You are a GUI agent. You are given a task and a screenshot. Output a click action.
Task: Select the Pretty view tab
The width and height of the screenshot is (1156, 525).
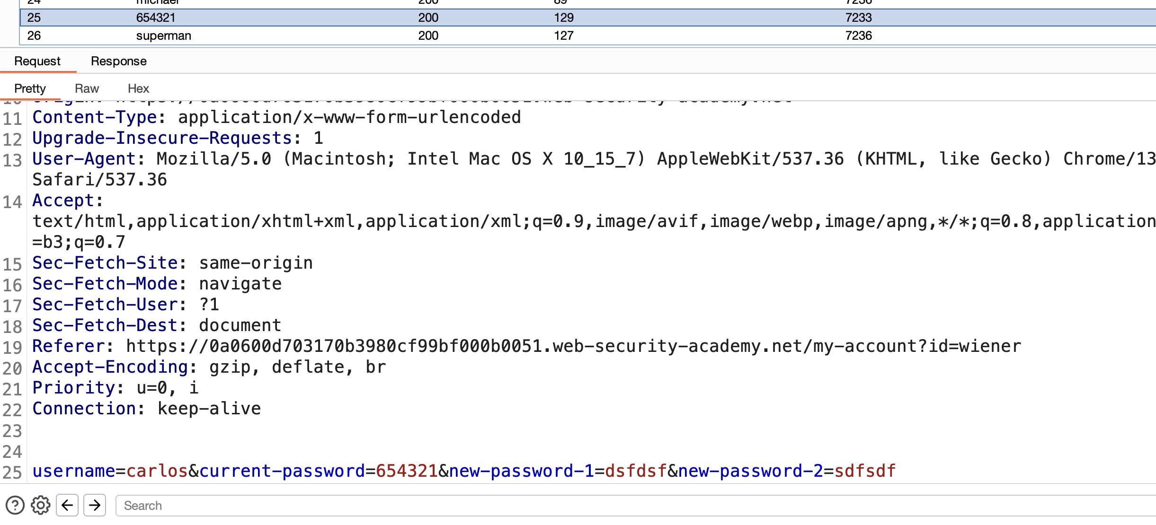coord(30,88)
